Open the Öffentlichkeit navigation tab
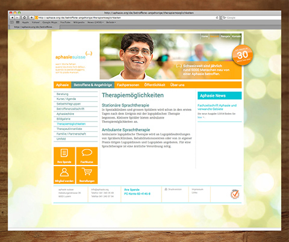This screenshot has width=289, height=242. click(x=155, y=85)
